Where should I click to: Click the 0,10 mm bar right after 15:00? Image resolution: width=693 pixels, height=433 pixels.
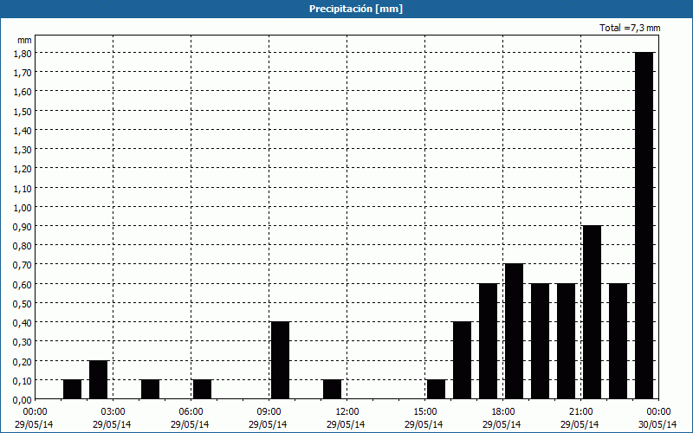(437, 389)
